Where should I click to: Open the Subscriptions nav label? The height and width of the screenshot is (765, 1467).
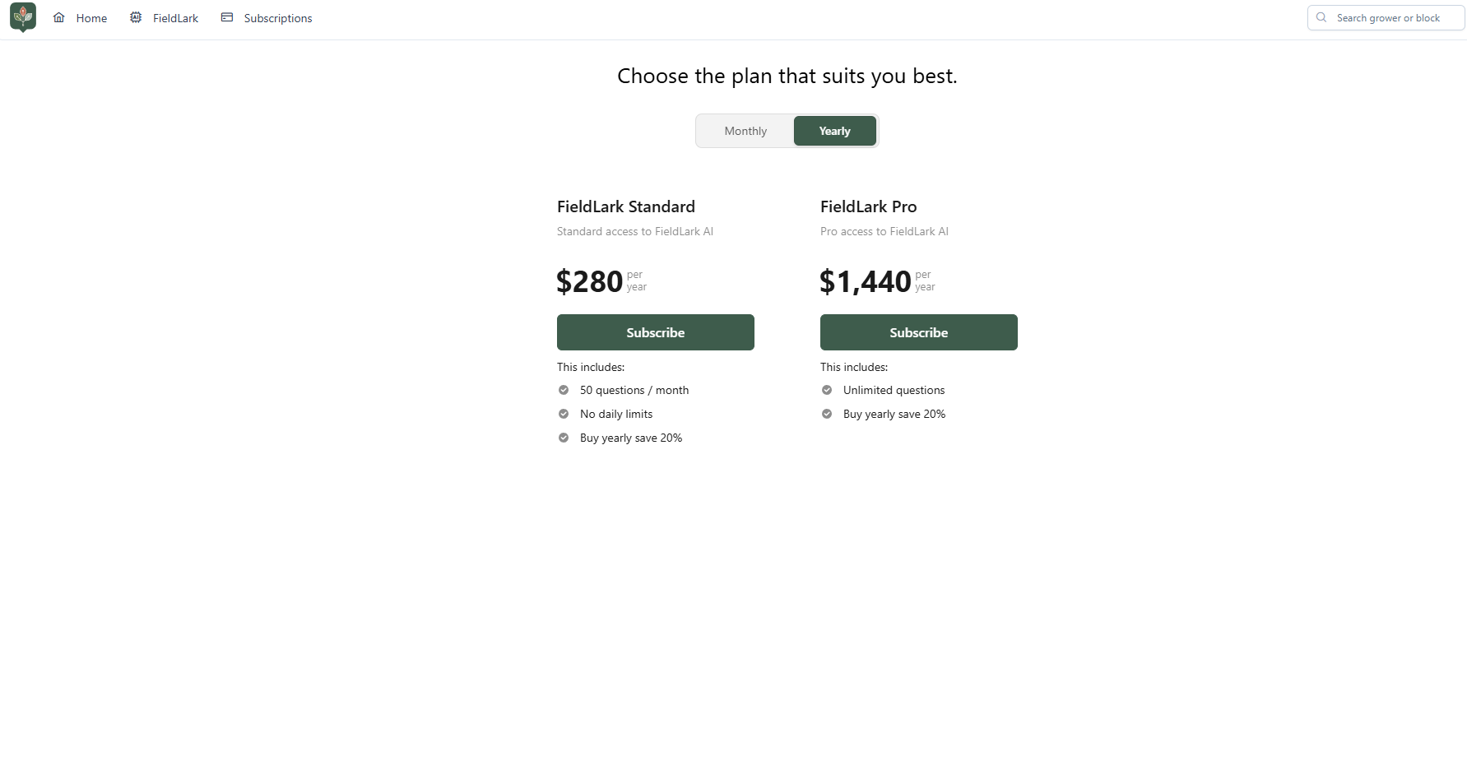pyautogui.click(x=278, y=18)
